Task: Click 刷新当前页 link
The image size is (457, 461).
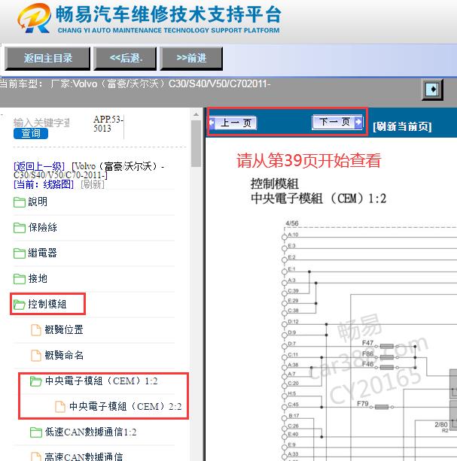Action: point(402,126)
